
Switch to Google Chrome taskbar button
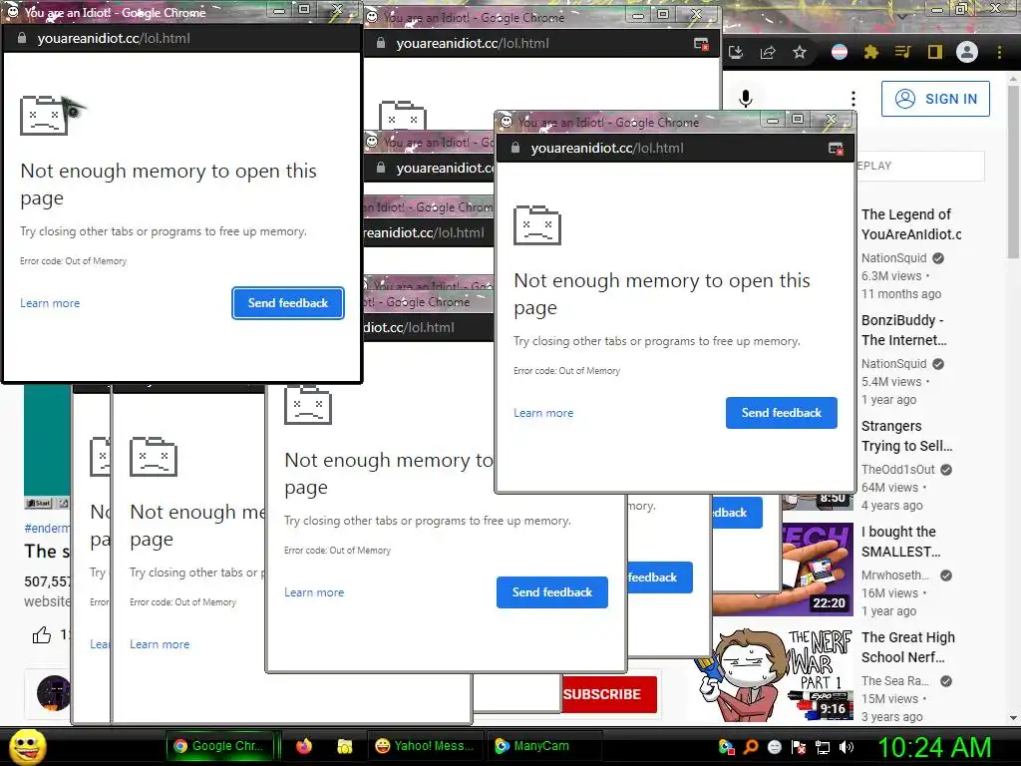220,746
